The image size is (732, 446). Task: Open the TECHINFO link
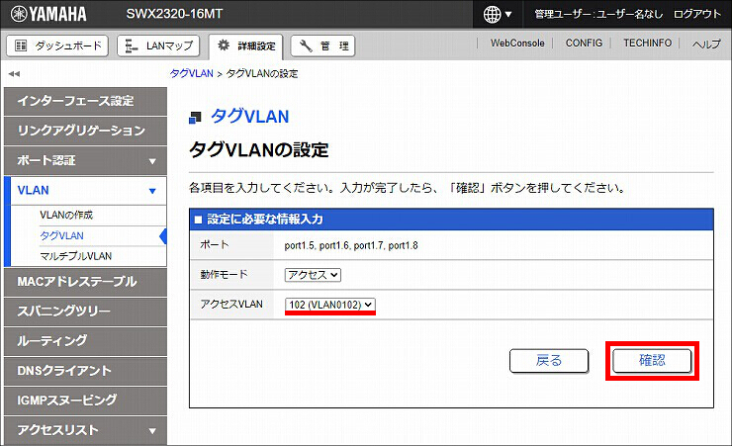click(648, 43)
